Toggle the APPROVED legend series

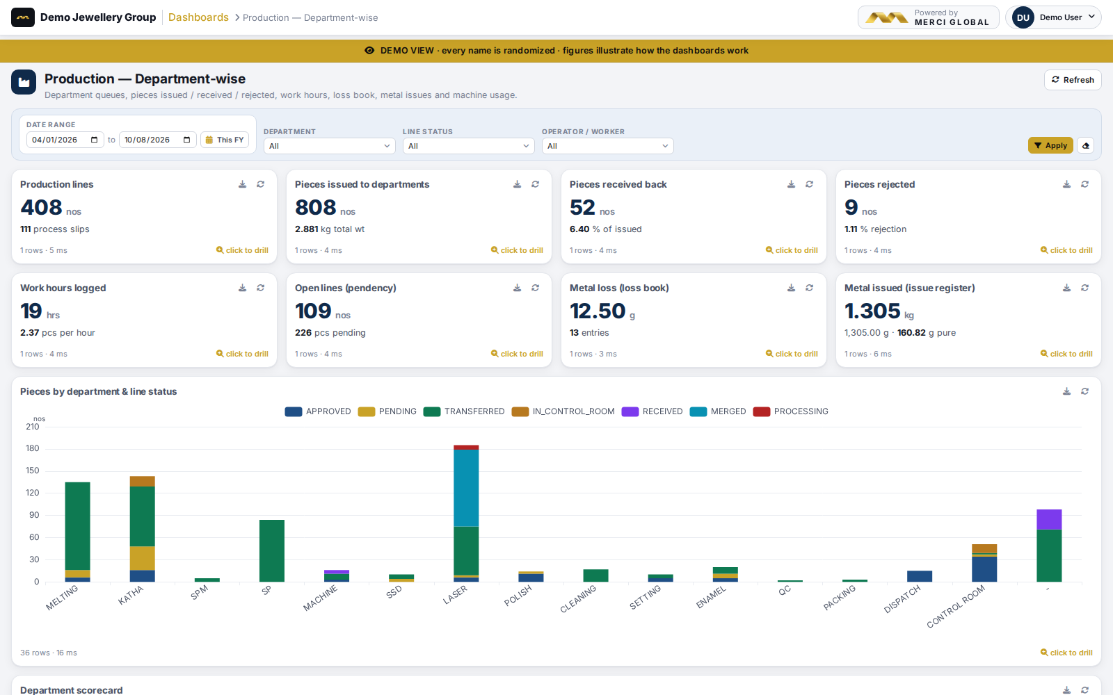coord(318,411)
